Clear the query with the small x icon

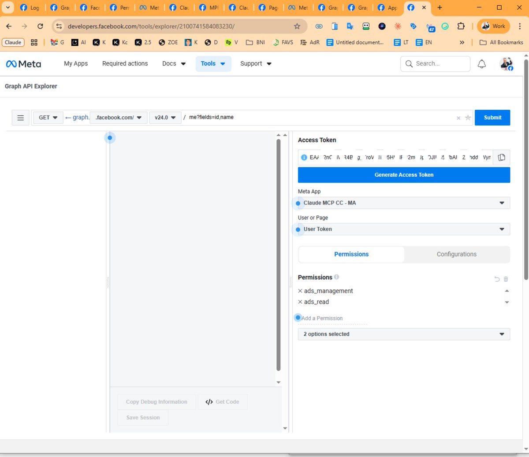pyautogui.click(x=458, y=118)
